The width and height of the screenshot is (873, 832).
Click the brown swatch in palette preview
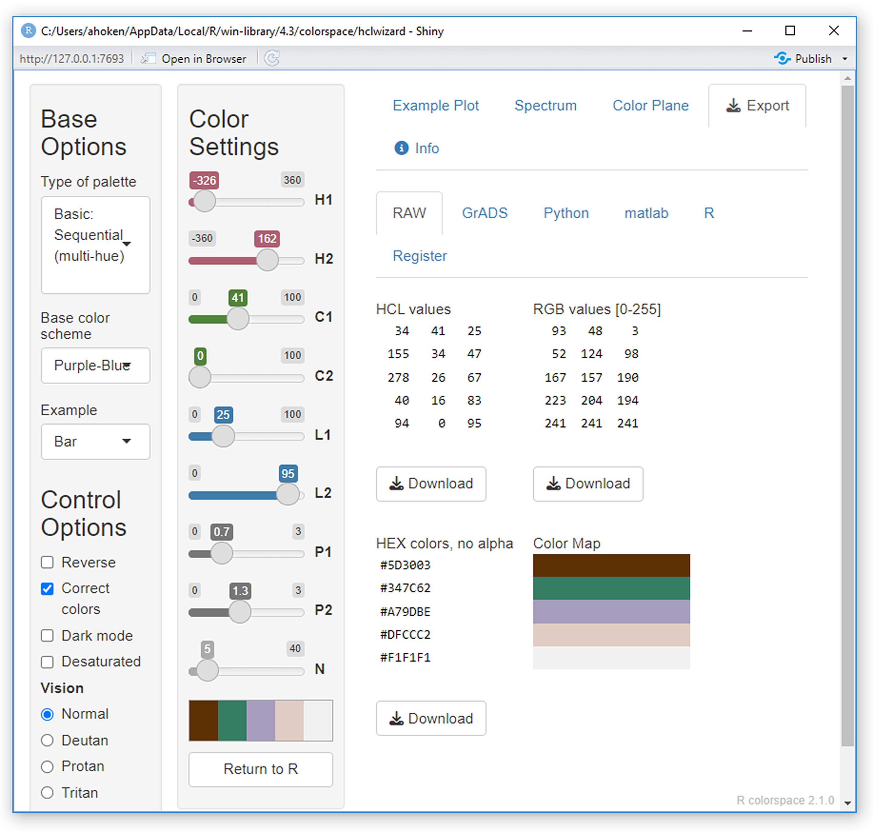point(203,721)
